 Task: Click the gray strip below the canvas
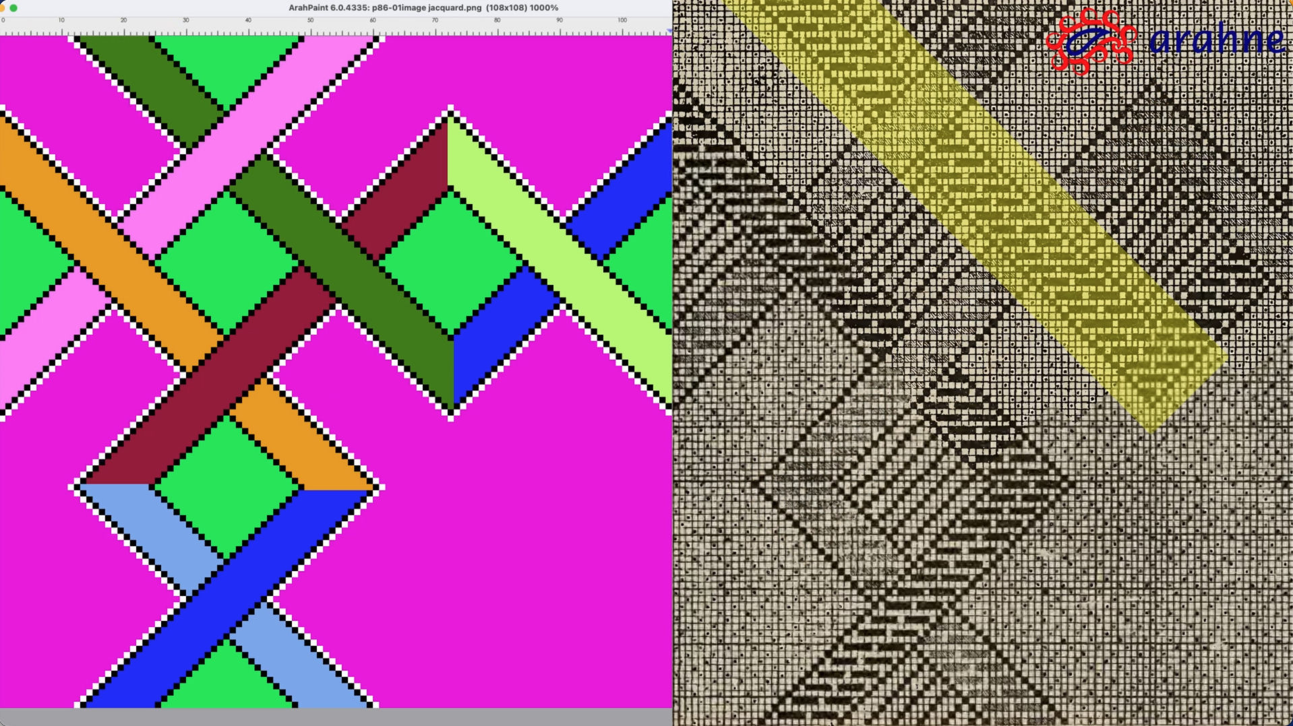[336, 717]
